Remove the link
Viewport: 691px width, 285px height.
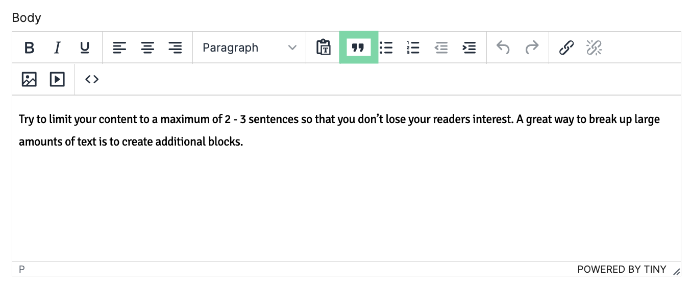pyautogui.click(x=594, y=48)
